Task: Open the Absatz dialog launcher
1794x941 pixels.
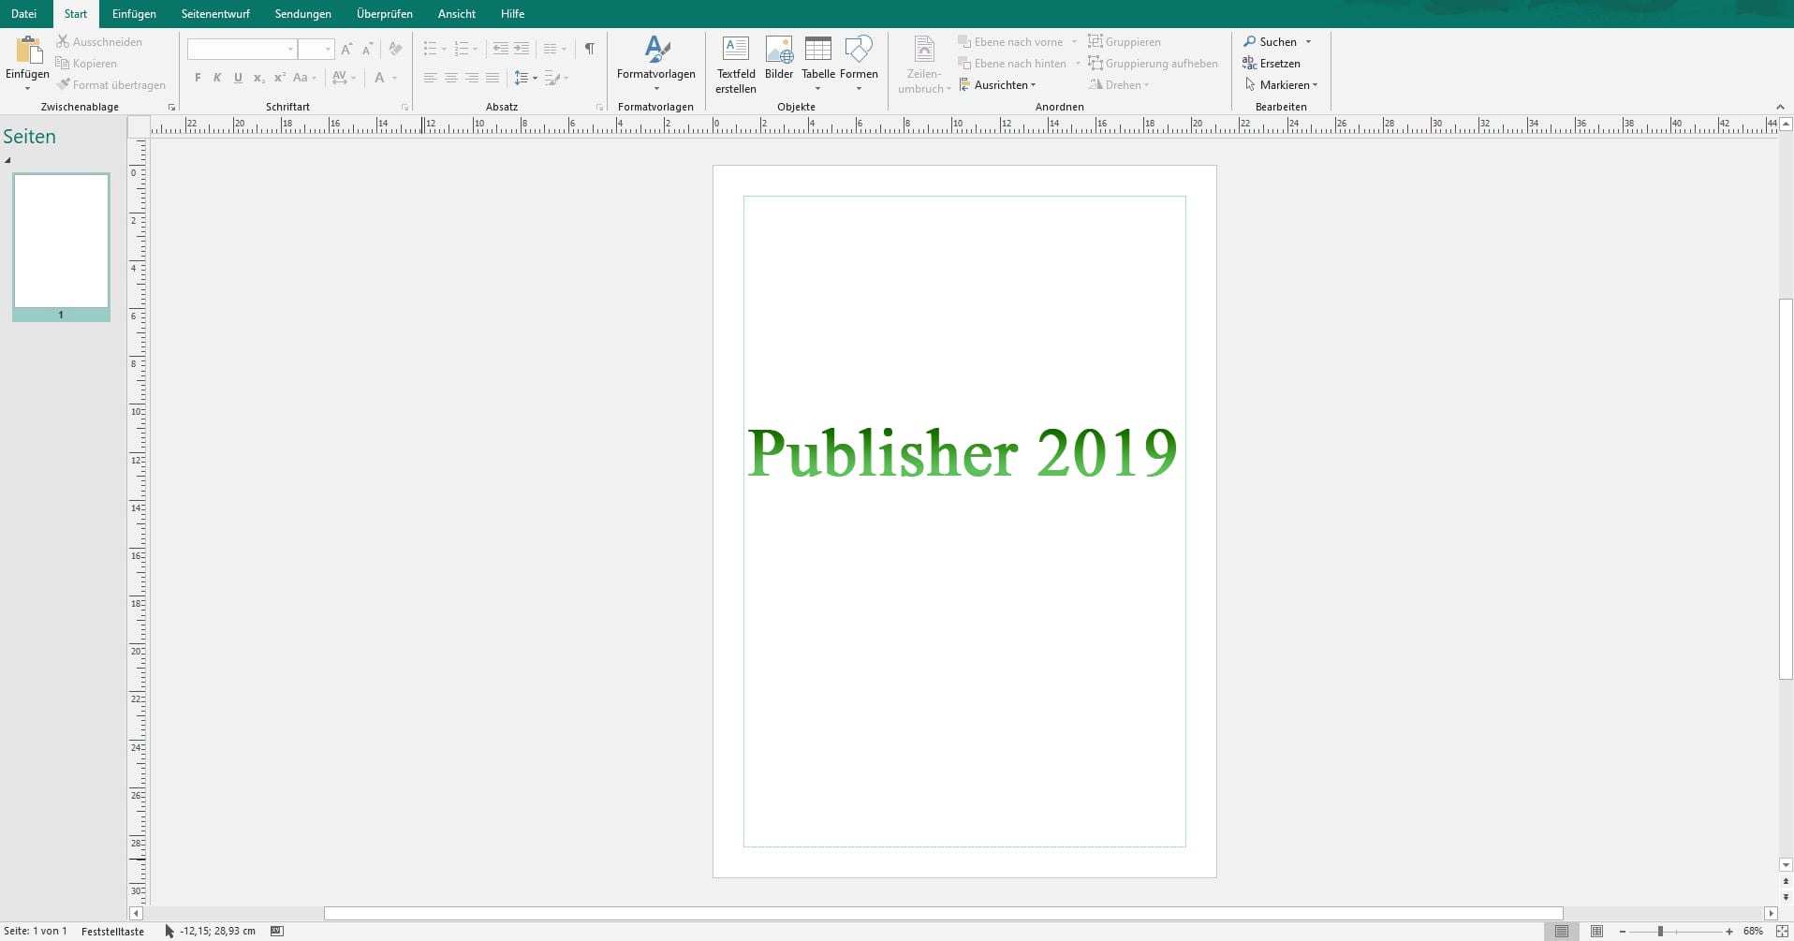Action: (599, 107)
